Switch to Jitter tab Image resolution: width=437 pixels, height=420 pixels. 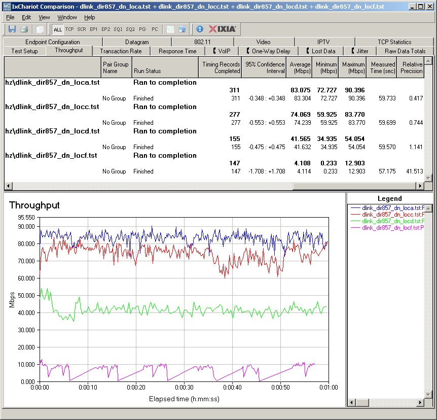click(x=360, y=51)
